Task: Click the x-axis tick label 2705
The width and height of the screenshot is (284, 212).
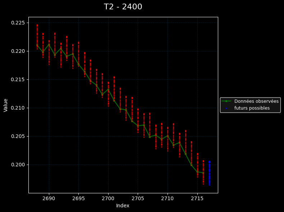Action: 138,198
